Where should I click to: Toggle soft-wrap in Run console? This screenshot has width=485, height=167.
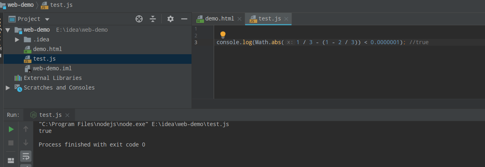[26, 156]
